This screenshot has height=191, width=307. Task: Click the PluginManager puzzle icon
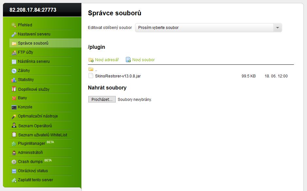tap(14, 143)
